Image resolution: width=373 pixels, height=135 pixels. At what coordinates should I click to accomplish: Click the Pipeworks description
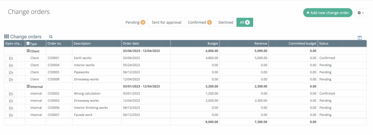pyautogui.click(x=82, y=72)
